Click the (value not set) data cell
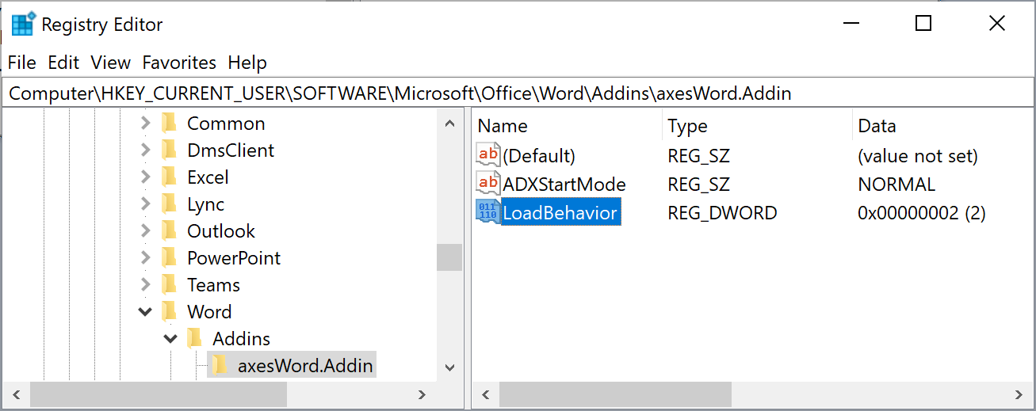The width and height of the screenshot is (1036, 411). [x=918, y=156]
